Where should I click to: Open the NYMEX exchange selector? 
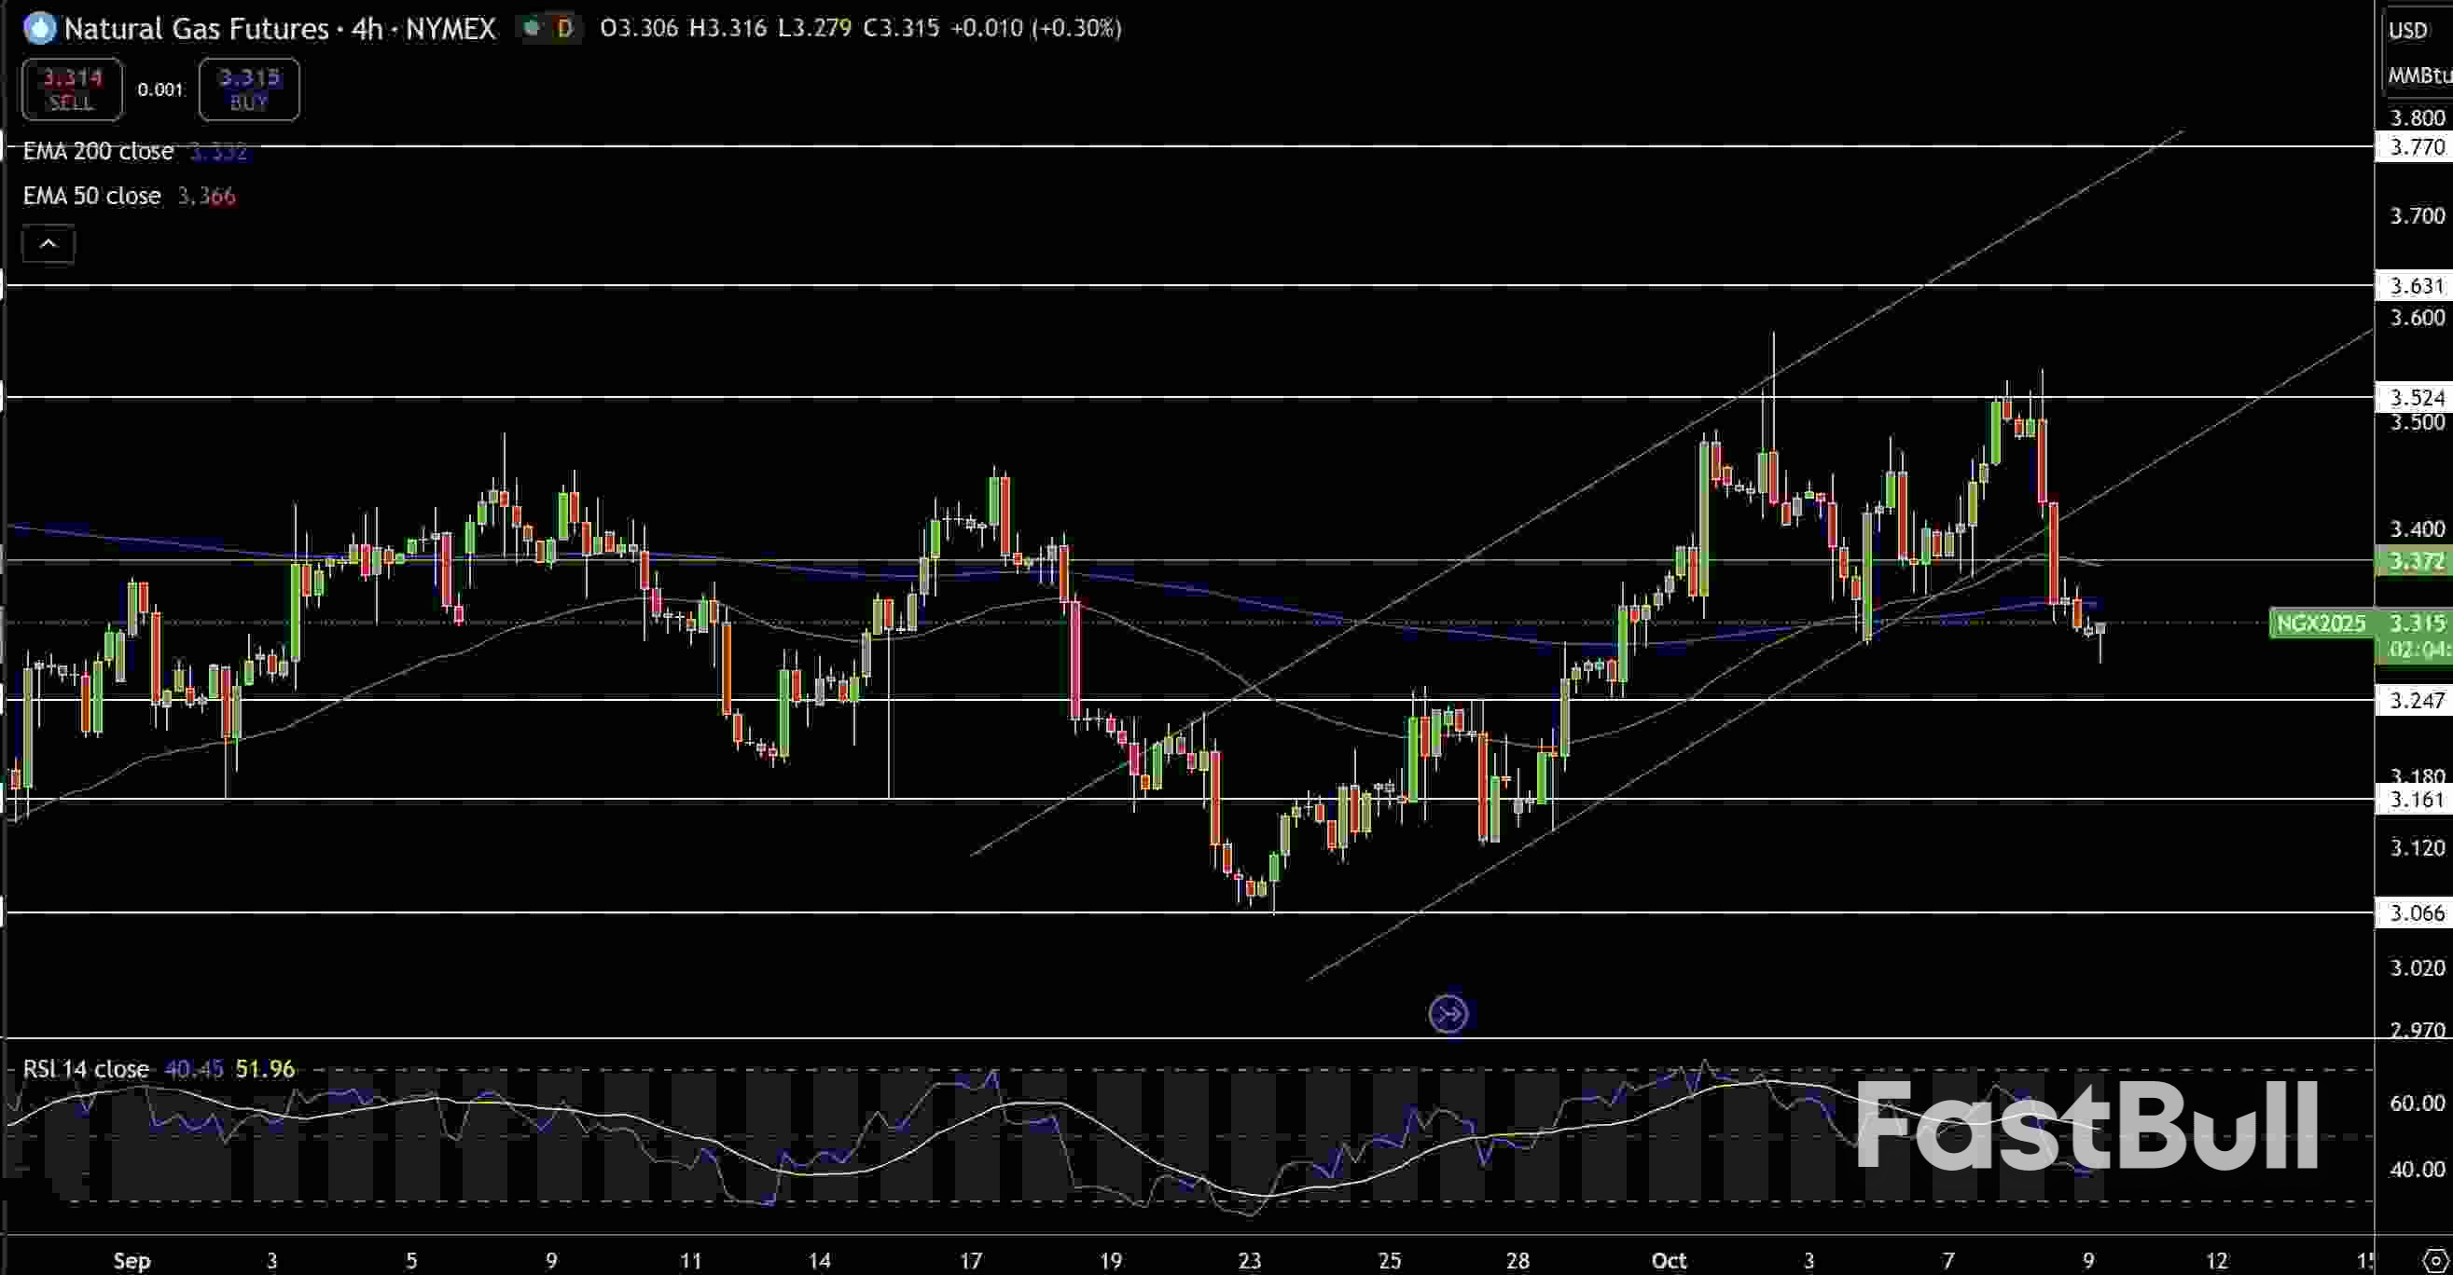pyautogui.click(x=451, y=28)
